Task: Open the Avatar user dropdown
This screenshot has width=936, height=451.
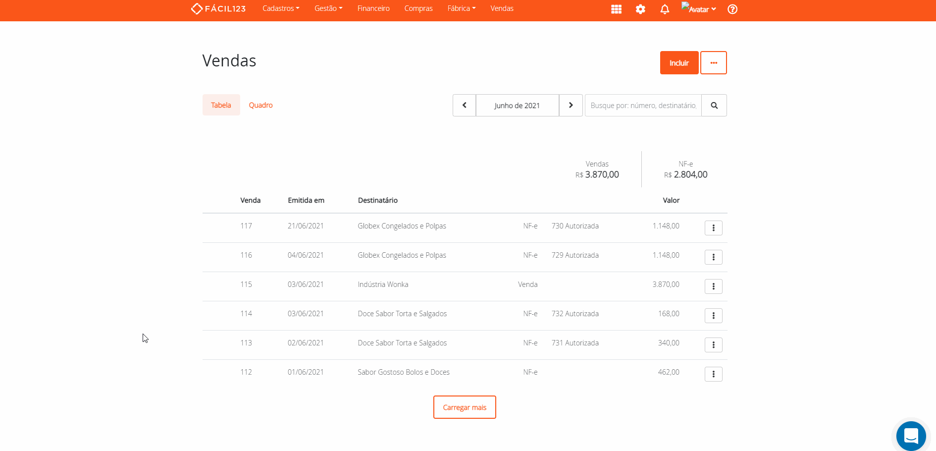Action: [699, 9]
